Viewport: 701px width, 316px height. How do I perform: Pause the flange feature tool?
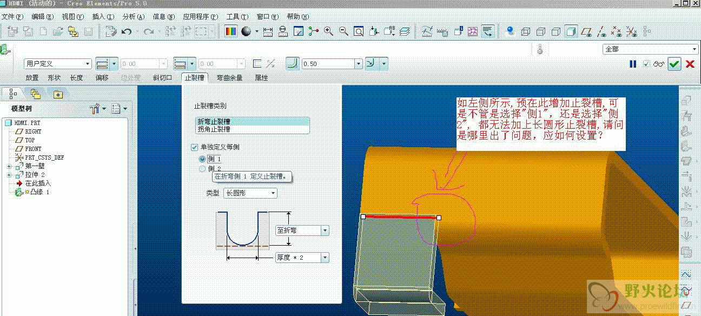click(x=633, y=64)
